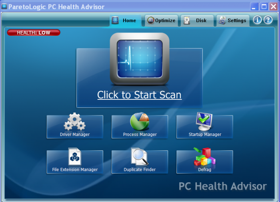The height and width of the screenshot is (202, 280).
Task: Switch to the Settings tab
Action: 233,20
